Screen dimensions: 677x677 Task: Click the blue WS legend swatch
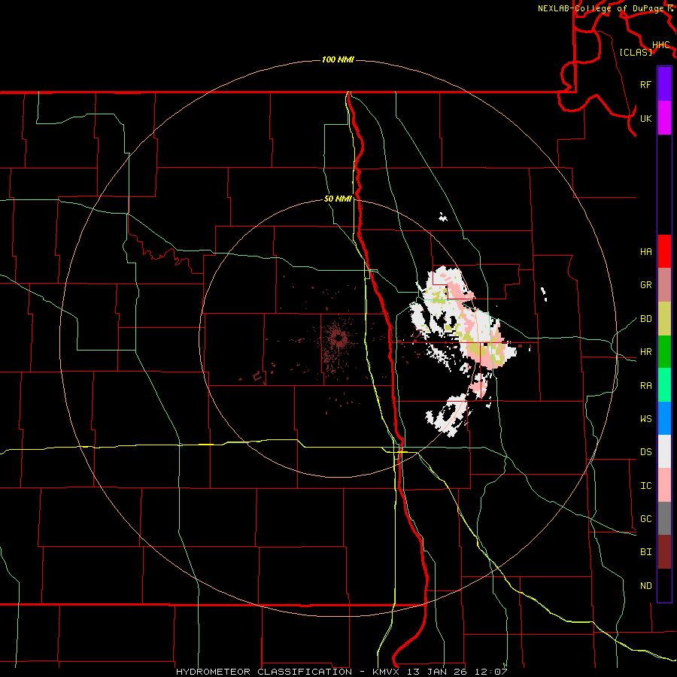pos(664,418)
